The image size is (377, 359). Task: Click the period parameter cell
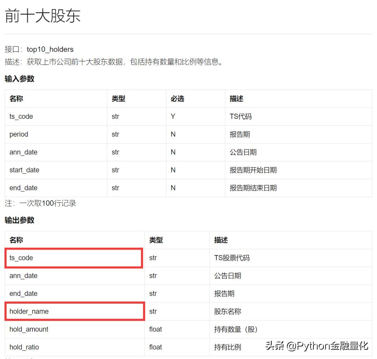tap(19, 134)
